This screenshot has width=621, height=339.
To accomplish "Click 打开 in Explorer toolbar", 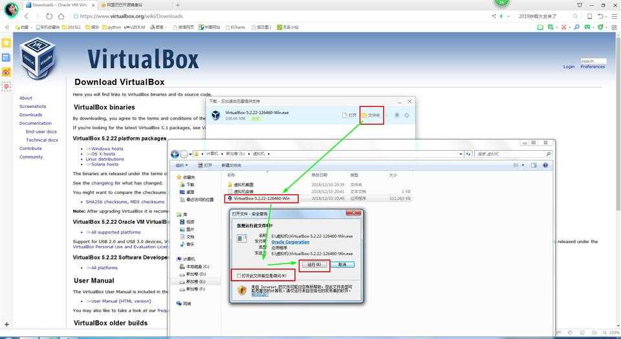I will 205,165.
